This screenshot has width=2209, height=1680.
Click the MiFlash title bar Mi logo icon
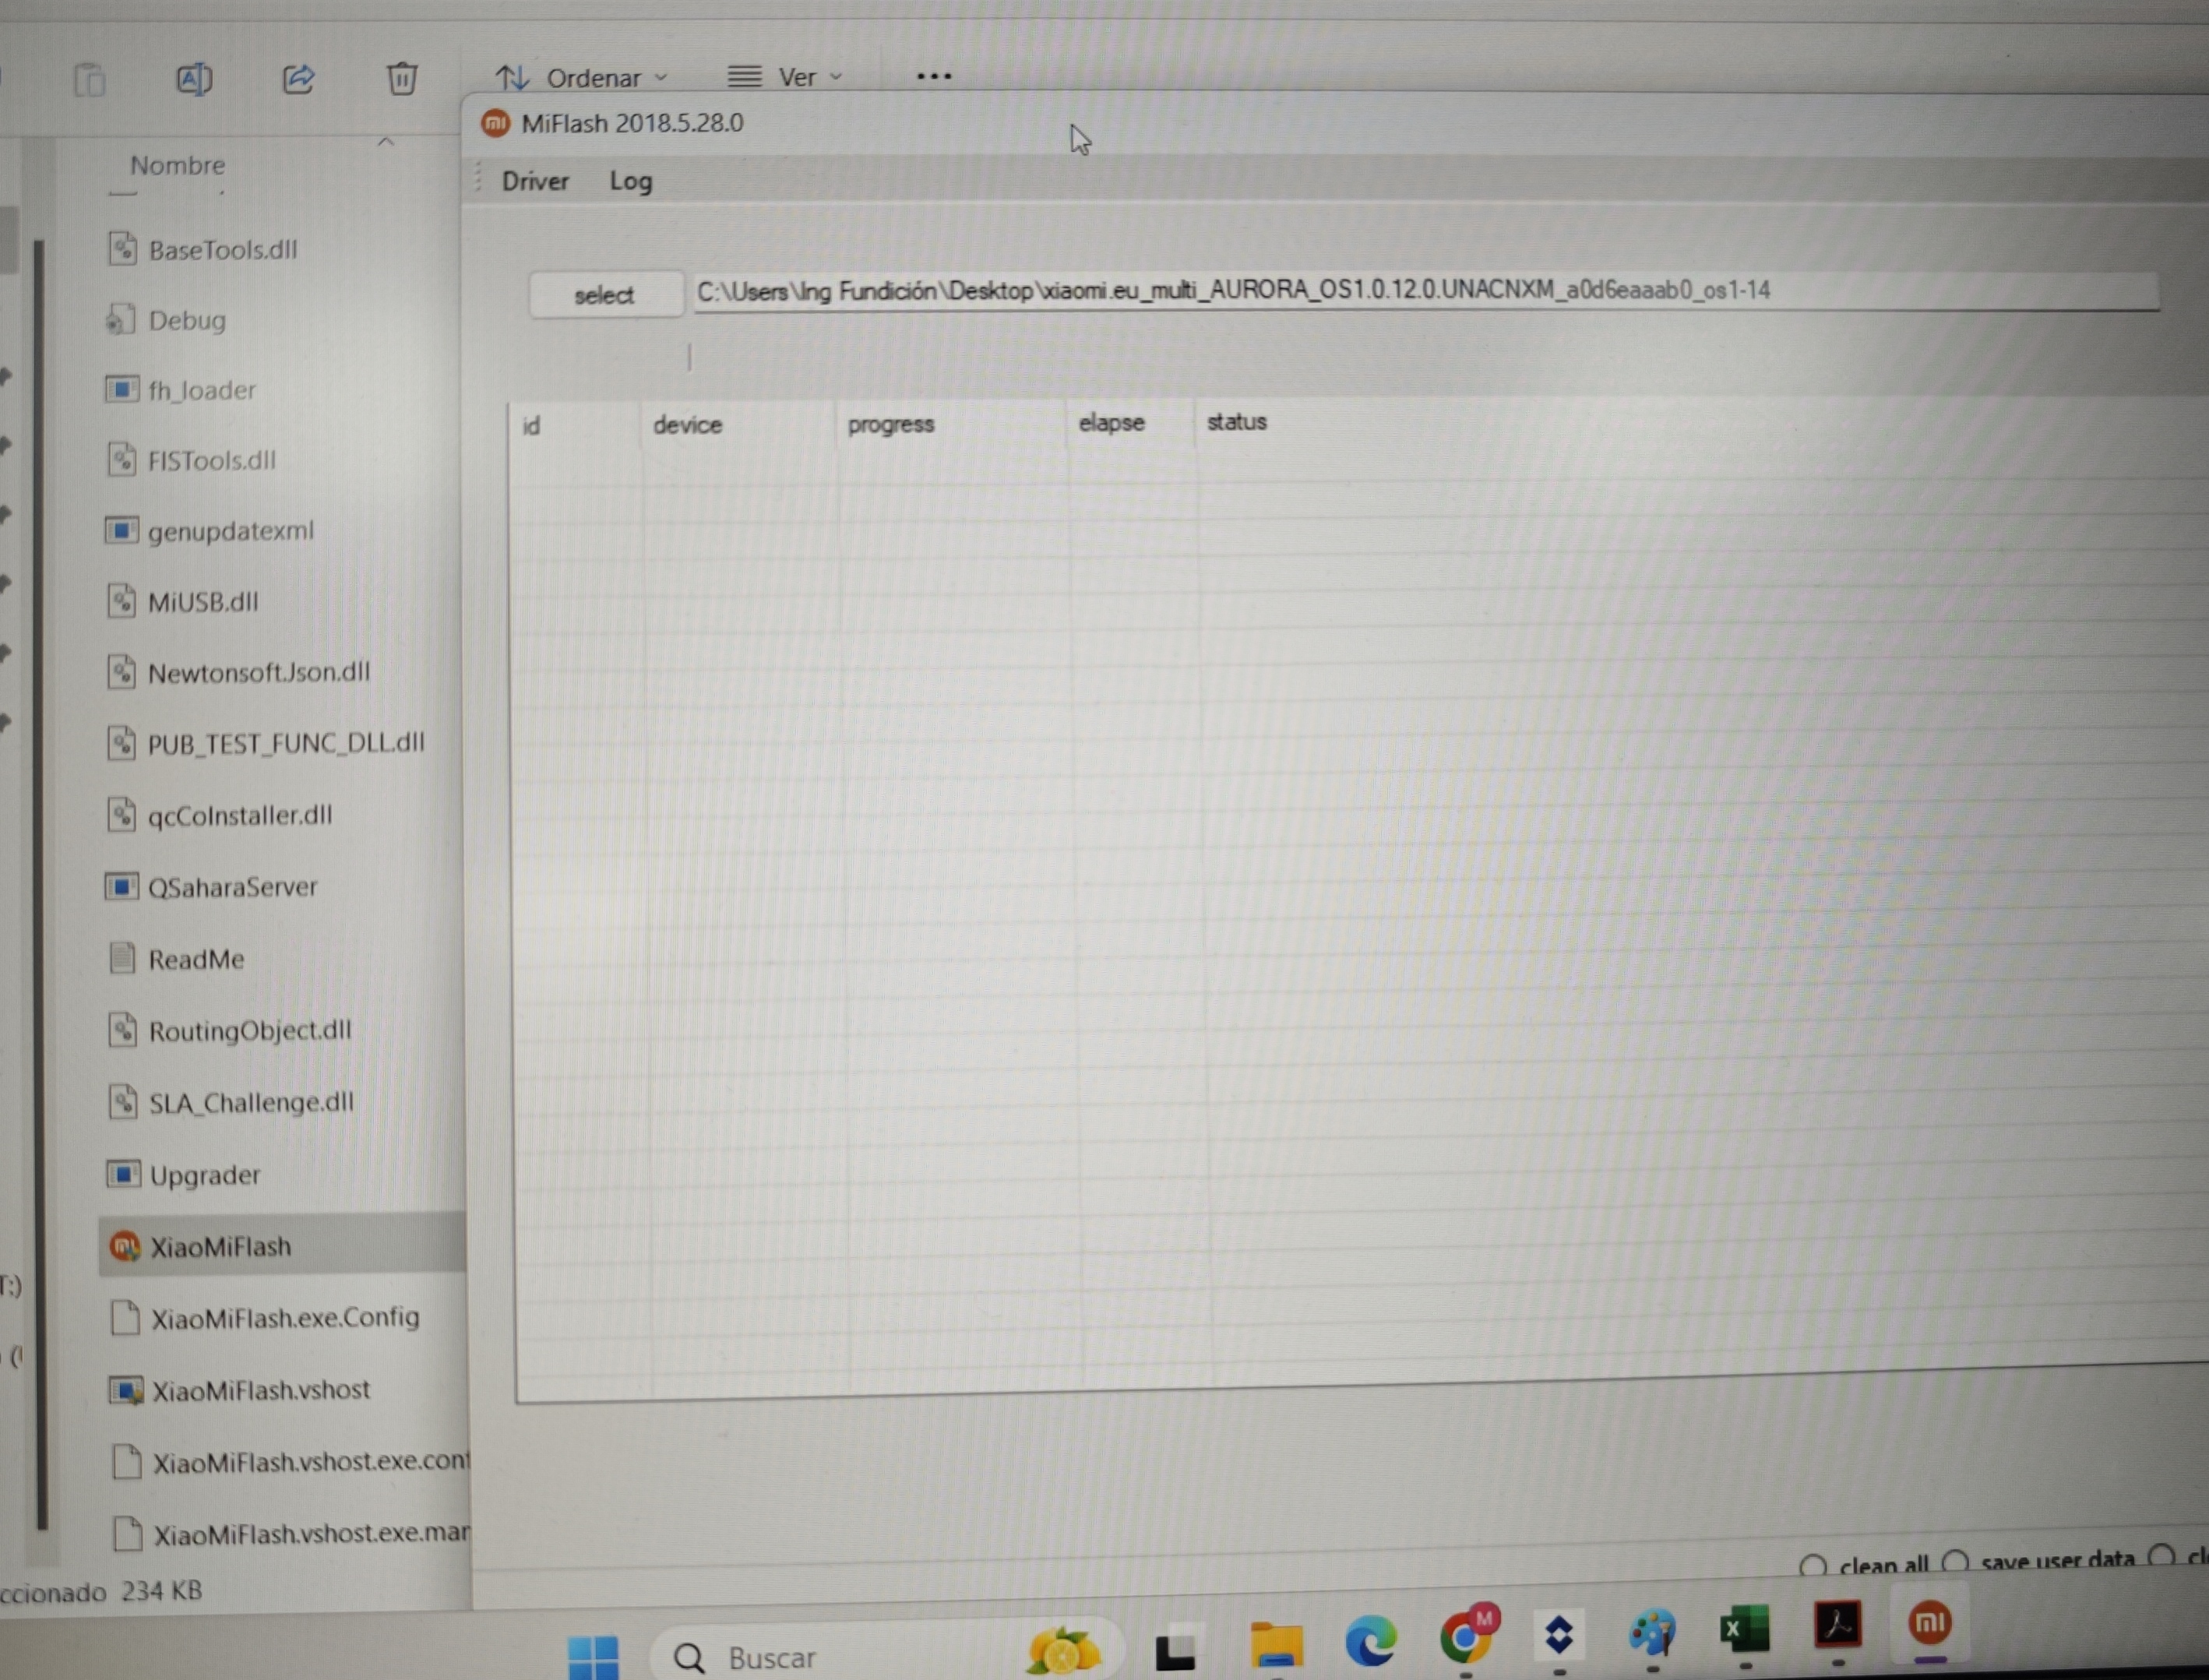[x=496, y=123]
